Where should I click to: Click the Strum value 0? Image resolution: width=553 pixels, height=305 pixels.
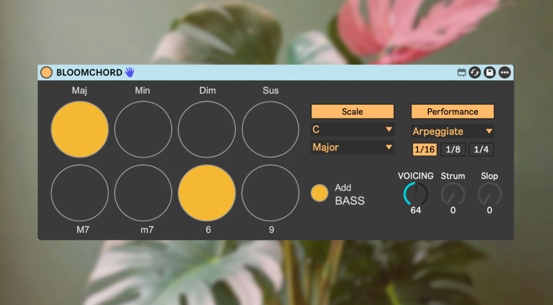453,211
